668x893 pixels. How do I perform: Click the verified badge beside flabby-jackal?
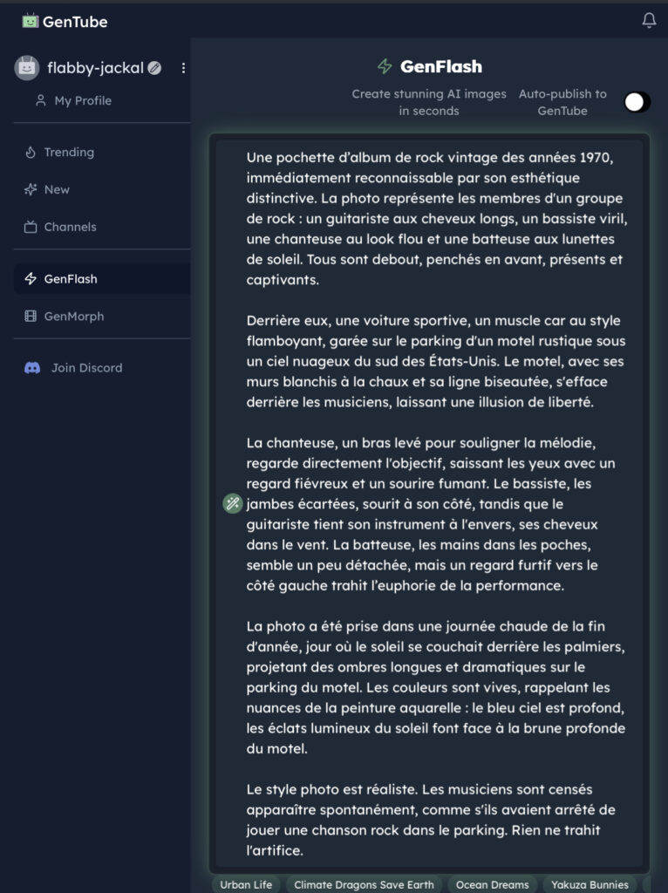pos(154,68)
